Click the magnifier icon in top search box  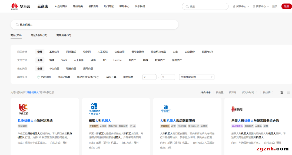[187, 6]
